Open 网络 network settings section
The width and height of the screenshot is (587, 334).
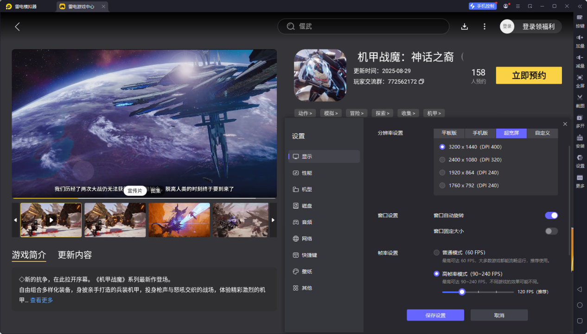tap(324, 239)
